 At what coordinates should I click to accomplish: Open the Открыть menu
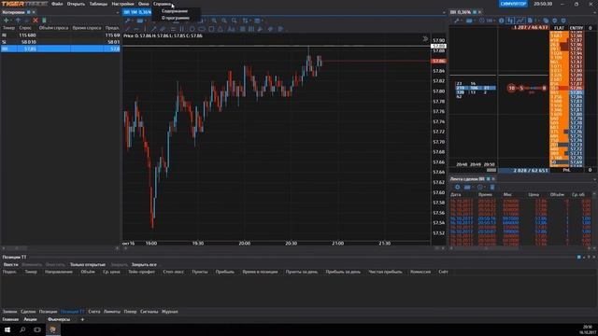[76, 4]
